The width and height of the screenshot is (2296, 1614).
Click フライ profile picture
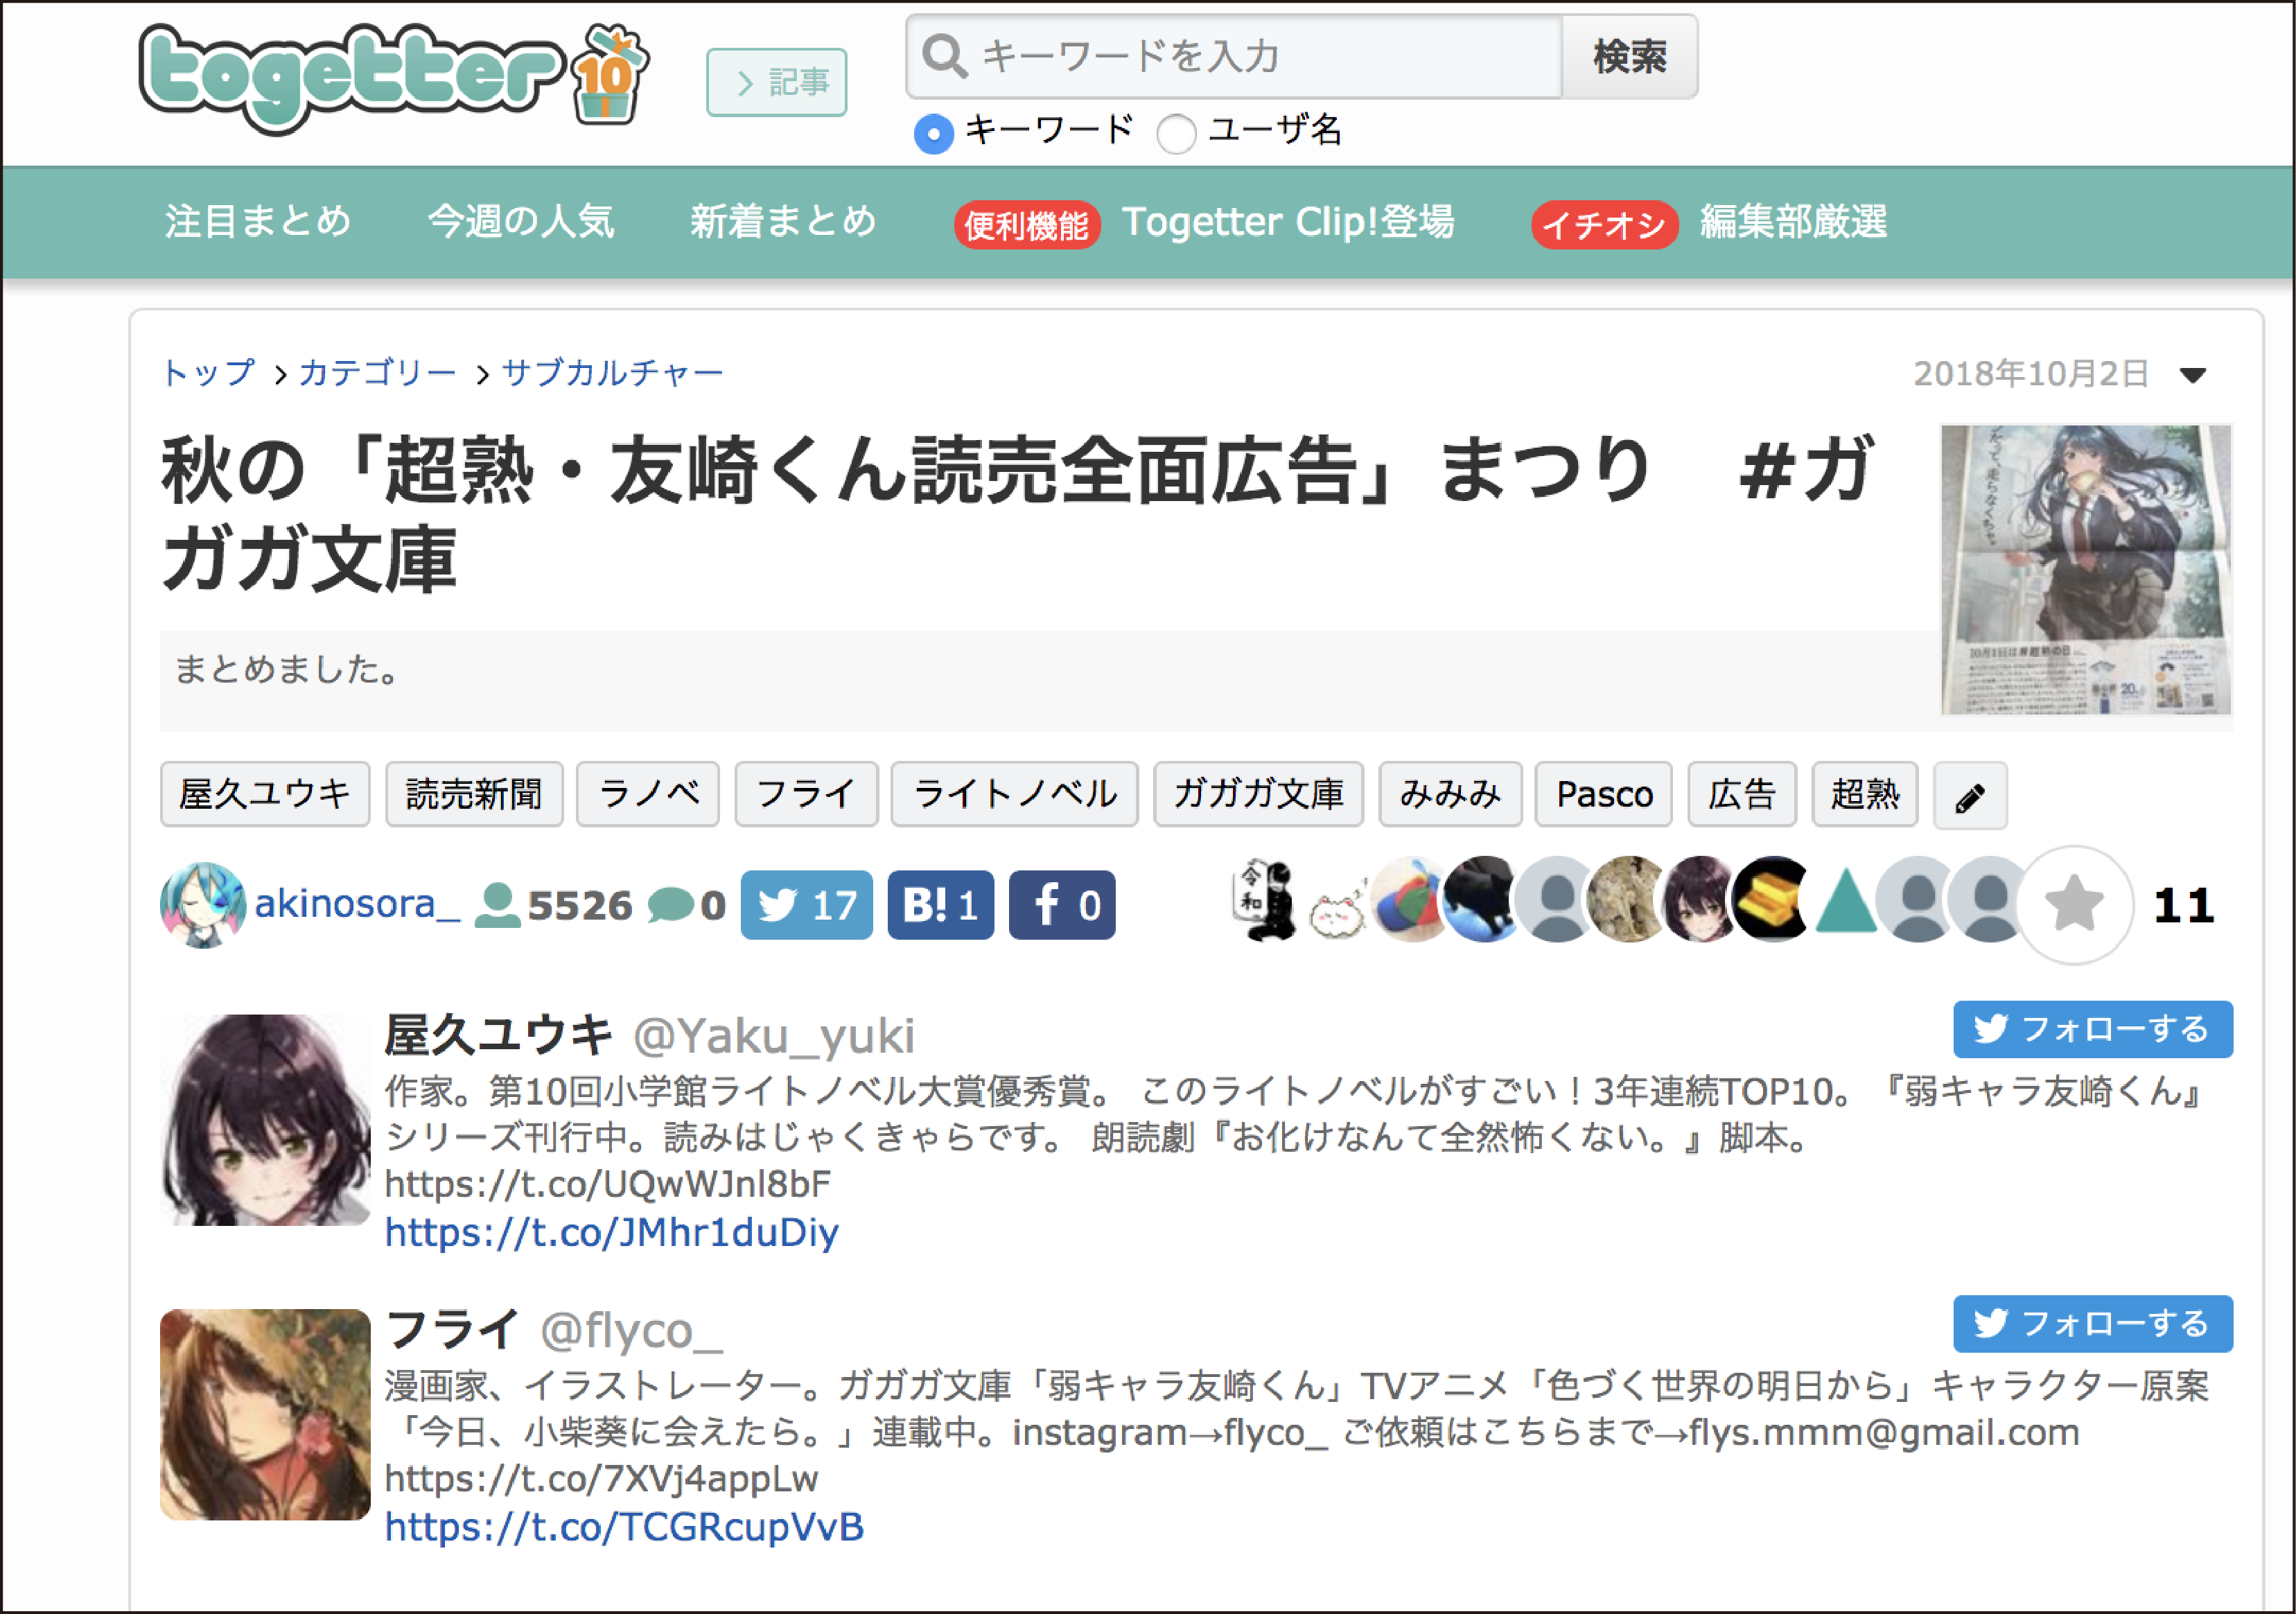coord(265,1414)
